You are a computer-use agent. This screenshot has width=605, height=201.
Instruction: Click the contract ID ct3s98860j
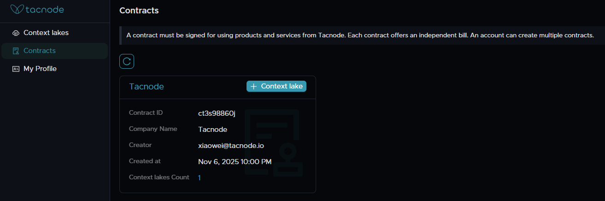217,113
